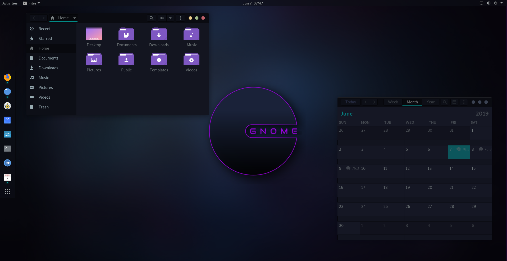Launch Terminal from the dock

(x=7, y=149)
